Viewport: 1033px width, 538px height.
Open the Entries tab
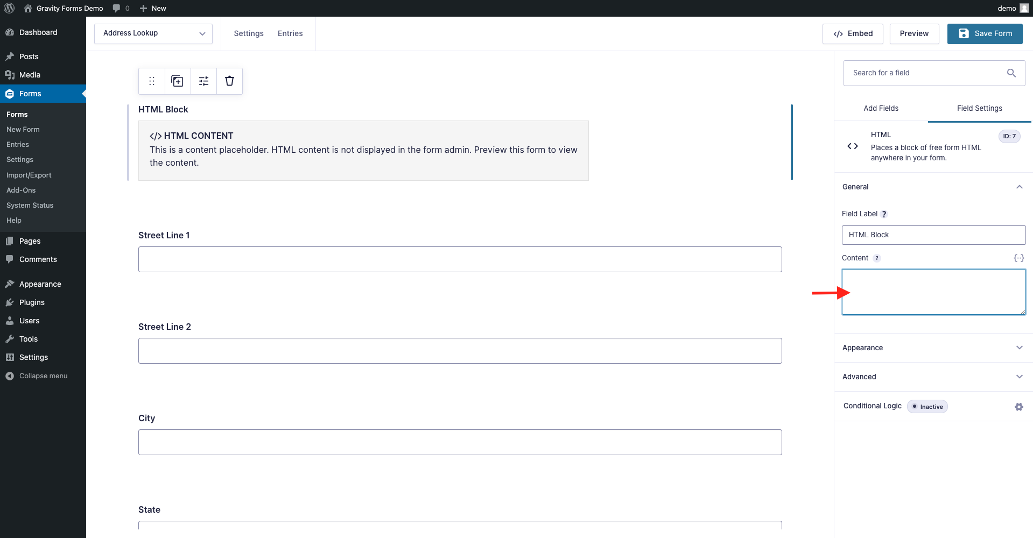(290, 33)
